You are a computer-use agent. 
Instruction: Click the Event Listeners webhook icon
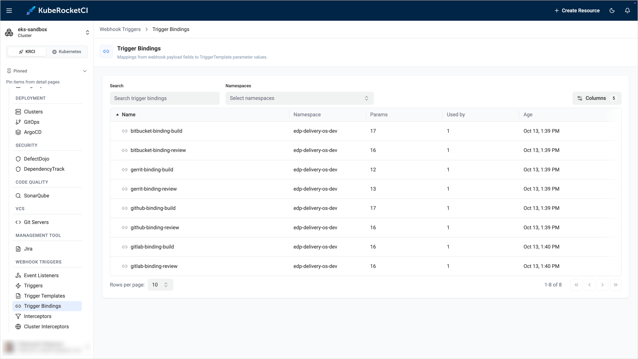point(18,275)
